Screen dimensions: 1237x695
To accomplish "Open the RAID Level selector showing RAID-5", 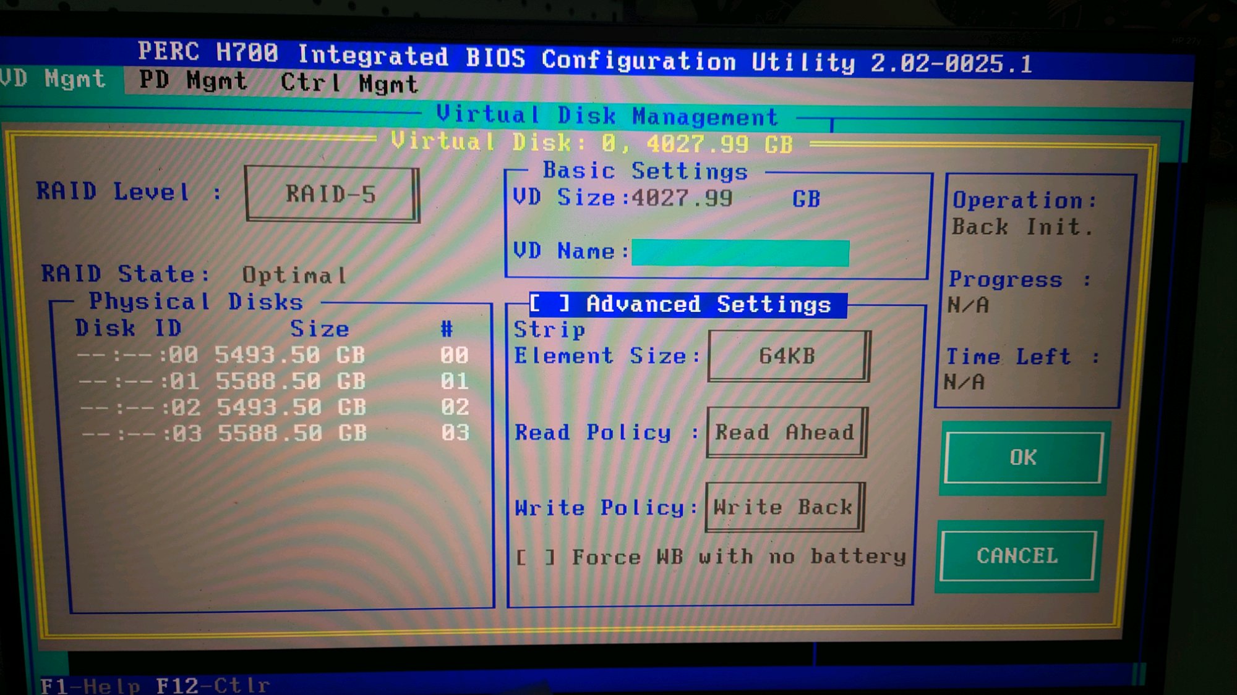I will click(332, 194).
